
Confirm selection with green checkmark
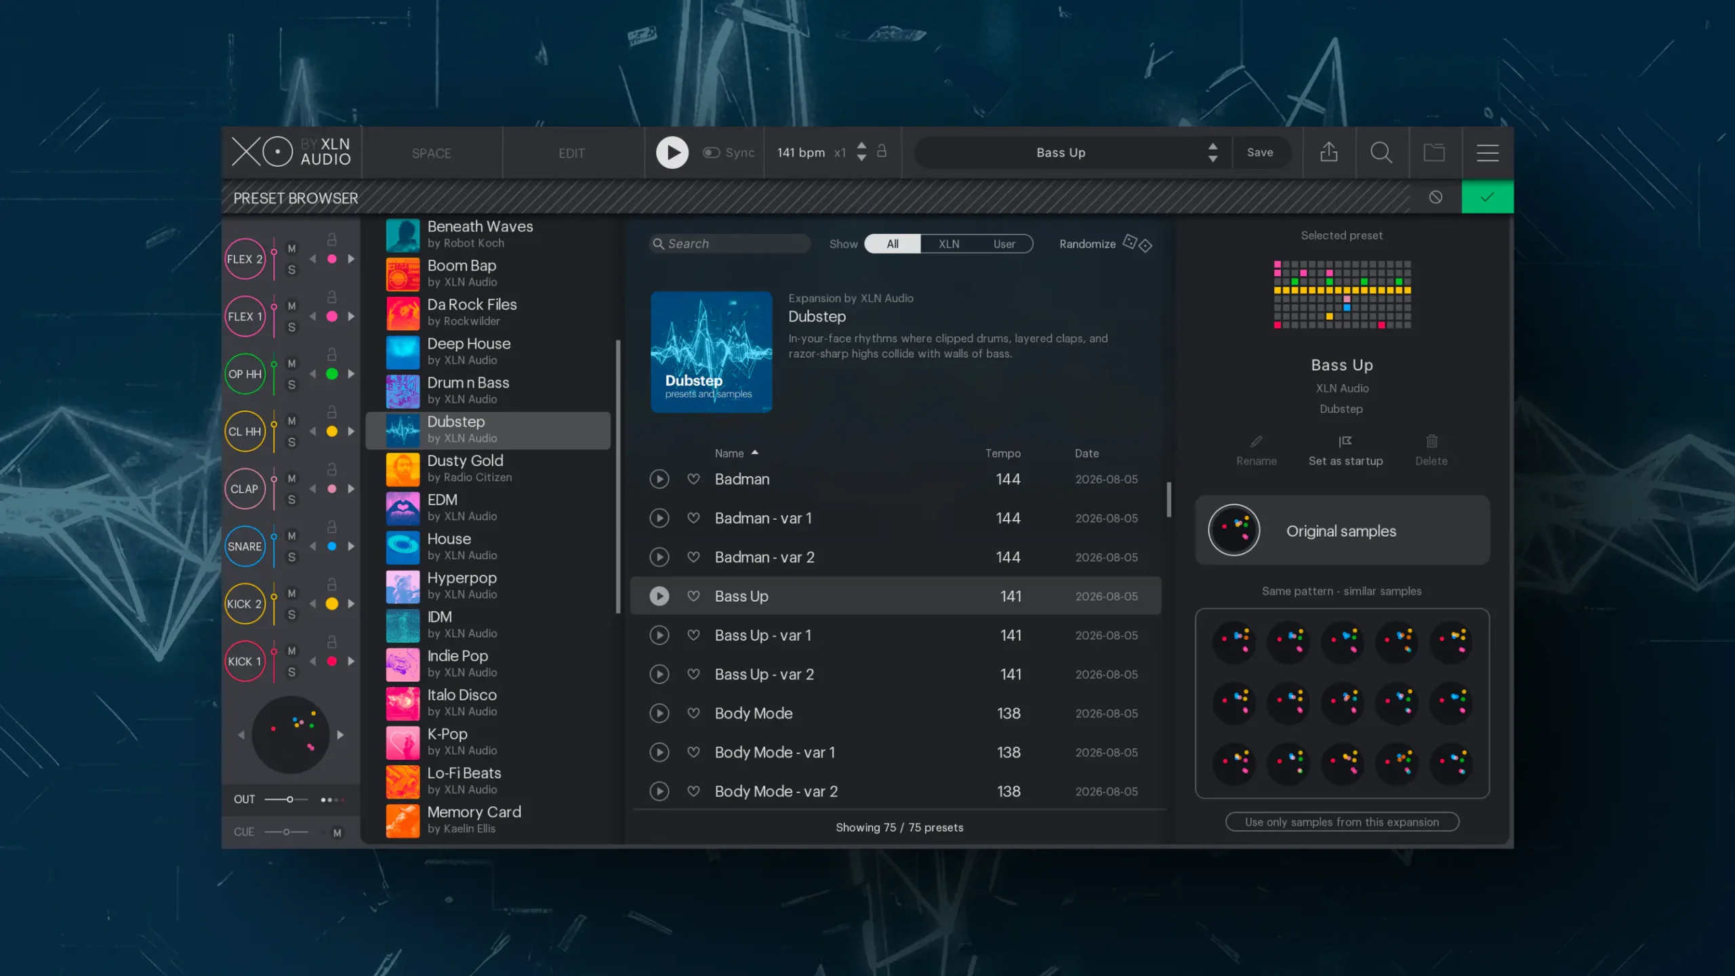coord(1487,197)
